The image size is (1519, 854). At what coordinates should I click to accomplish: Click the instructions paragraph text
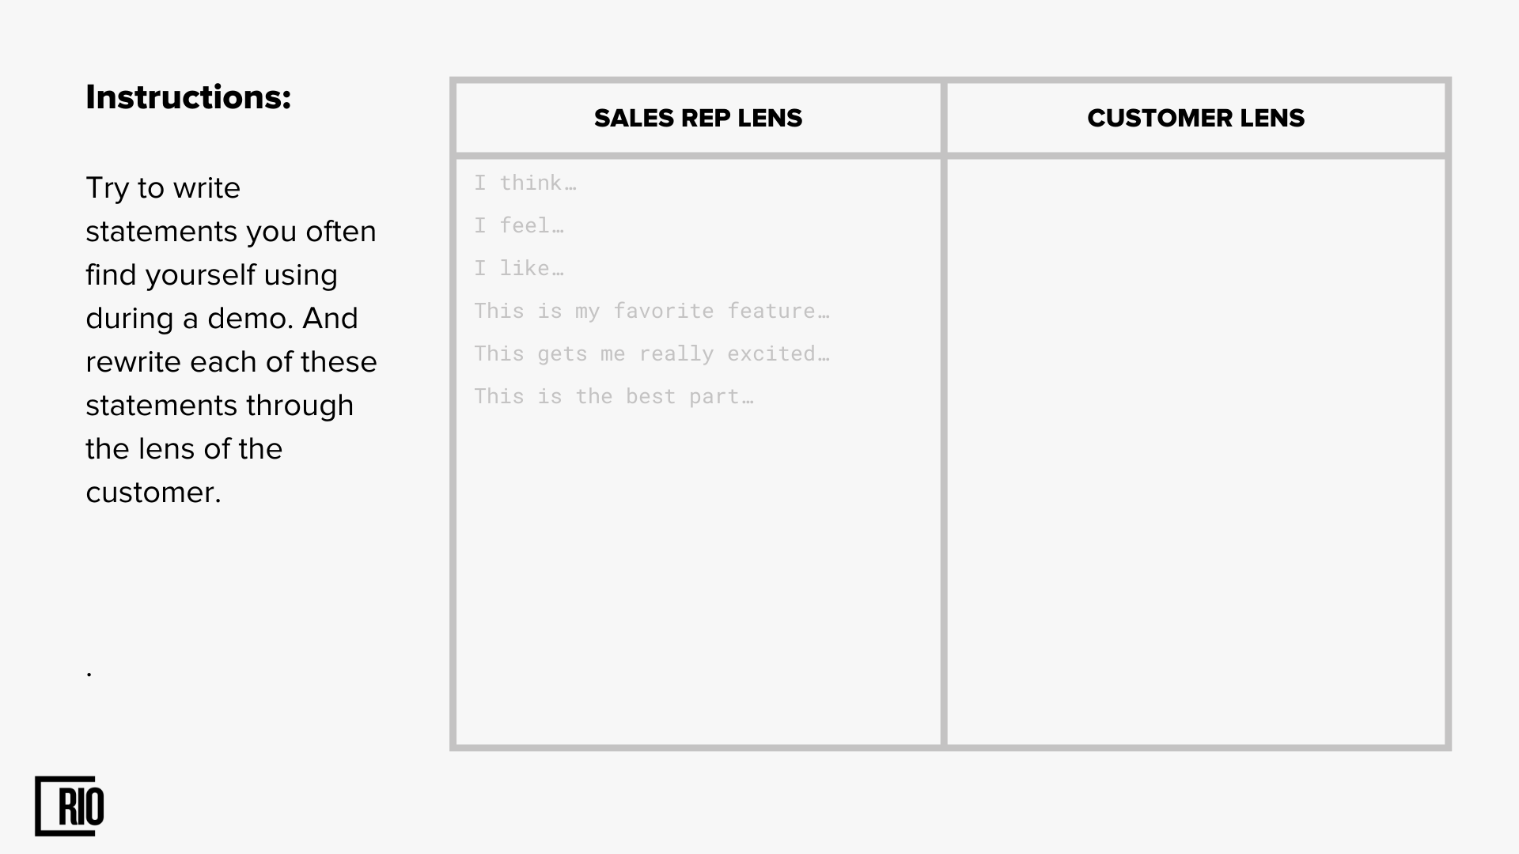tap(231, 340)
